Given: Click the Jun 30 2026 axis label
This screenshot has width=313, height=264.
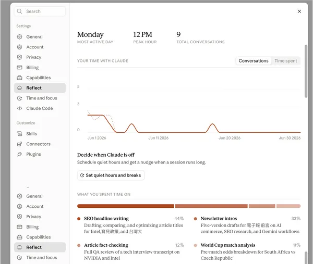Looking at the screenshot, I should tap(290, 138).
